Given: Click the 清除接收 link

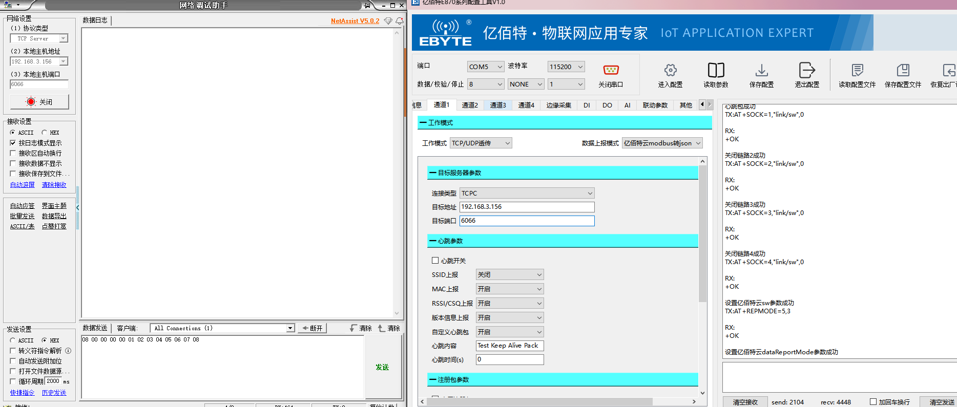Looking at the screenshot, I should (x=54, y=185).
